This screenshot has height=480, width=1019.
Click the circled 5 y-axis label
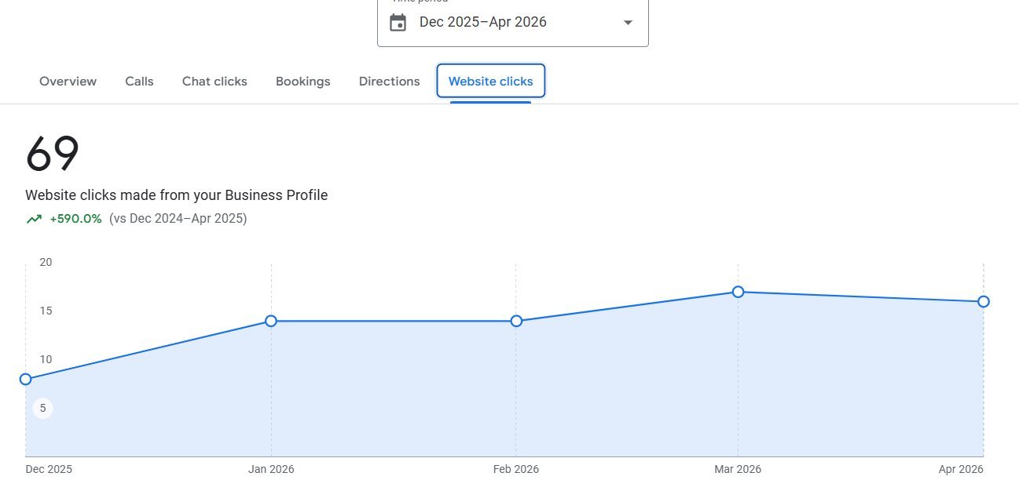click(43, 408)
